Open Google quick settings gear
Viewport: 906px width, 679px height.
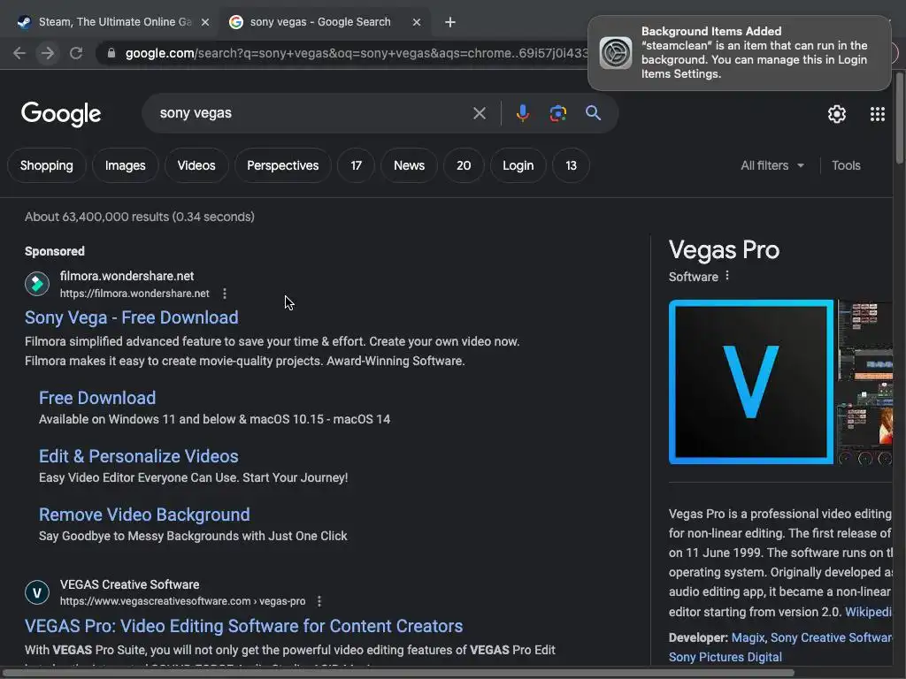[836, 114]
